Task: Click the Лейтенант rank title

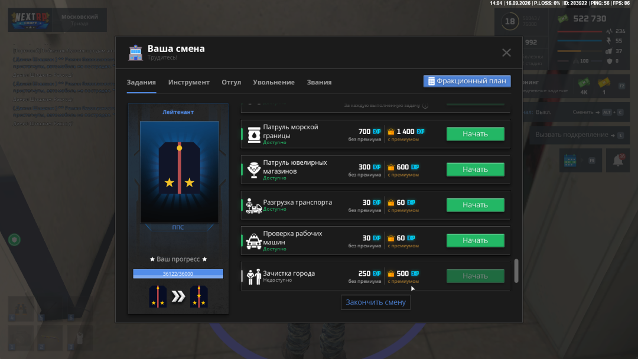Action: tap(178, 112)
